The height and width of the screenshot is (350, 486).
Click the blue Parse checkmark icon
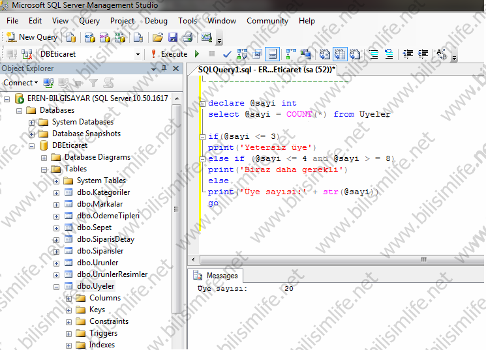[x=227, y=54]
